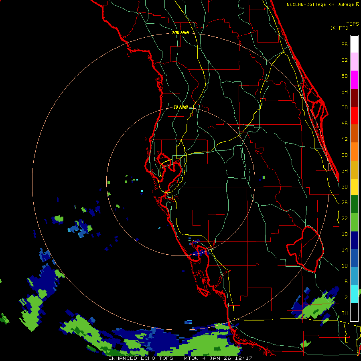Select the magenta legend color band
This screenshot has height=361, width=361.
point(354,80)
